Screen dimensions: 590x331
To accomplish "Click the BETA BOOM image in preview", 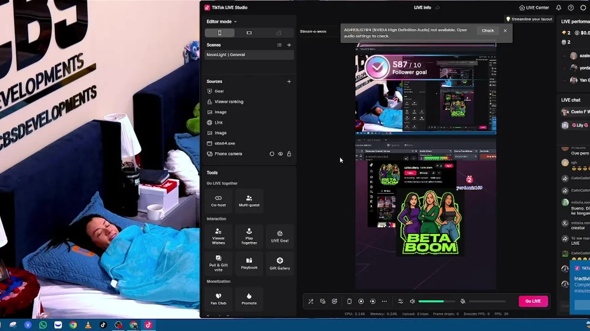I will pos(430,223).
